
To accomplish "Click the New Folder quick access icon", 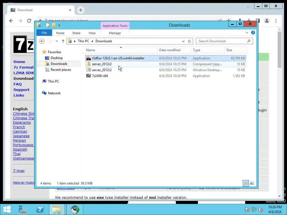I will click(x=54, y=25).
